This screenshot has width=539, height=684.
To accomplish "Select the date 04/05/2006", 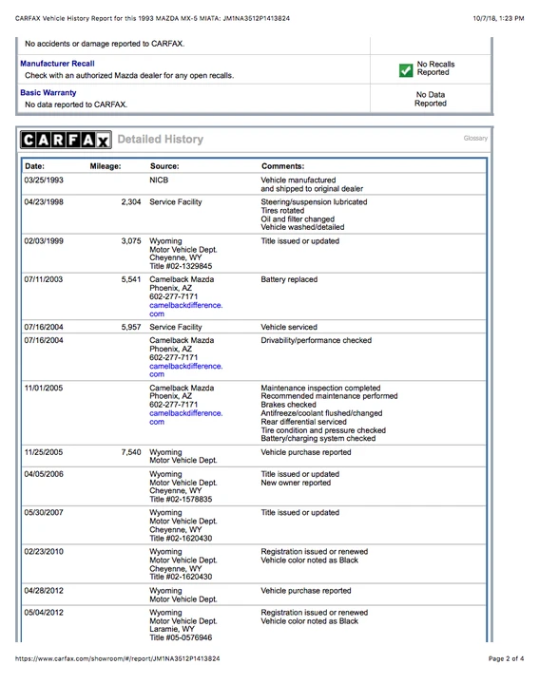I will [x=44, y=474].
